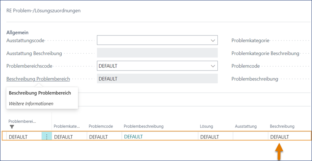
Task: Click the Ausstattung Beschreibung gray field
Action: click(157, 53)
